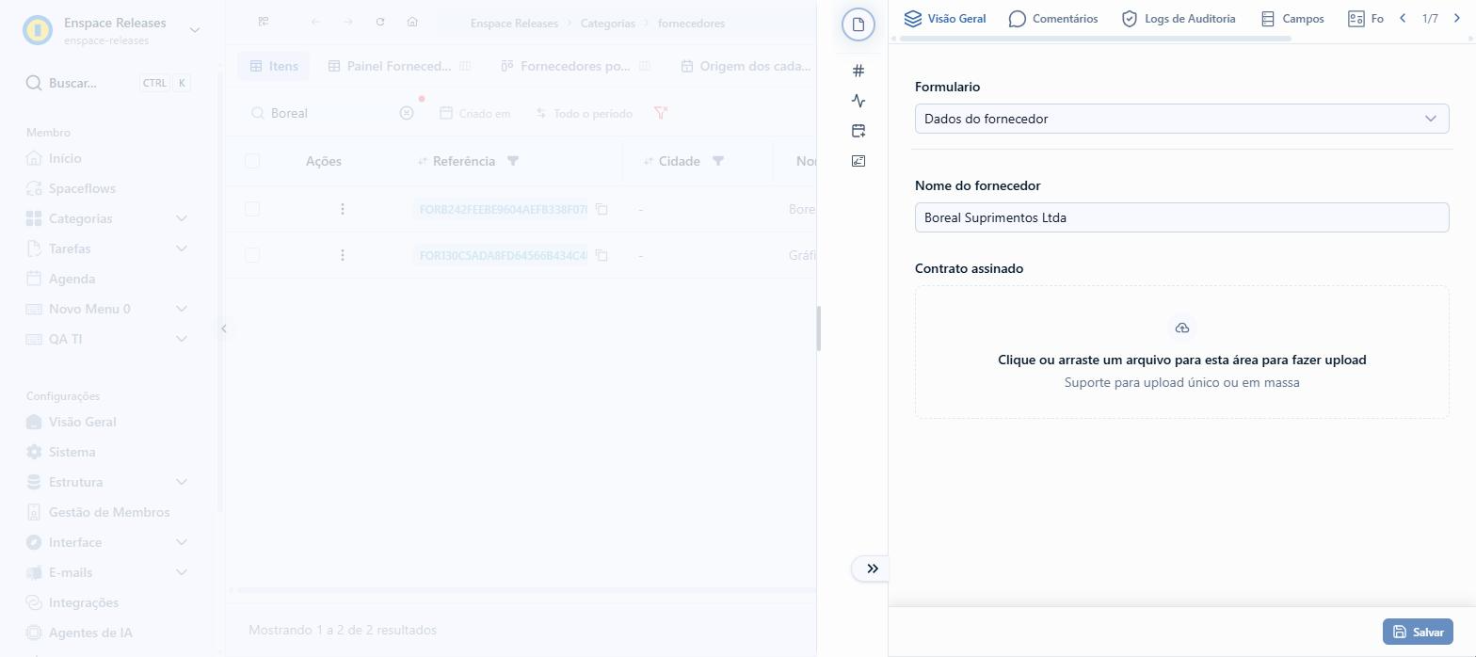Image resolution: width=1476 pixels, height=657 pixels.
Task: Open the Formulario dropdown
Action: point(1181,119)
